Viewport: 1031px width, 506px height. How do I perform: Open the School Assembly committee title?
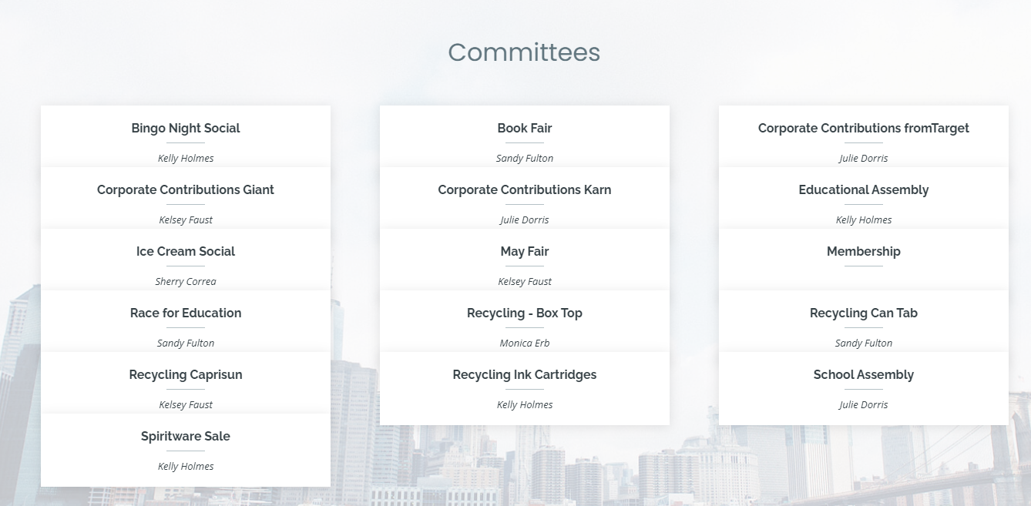[864, 374]
